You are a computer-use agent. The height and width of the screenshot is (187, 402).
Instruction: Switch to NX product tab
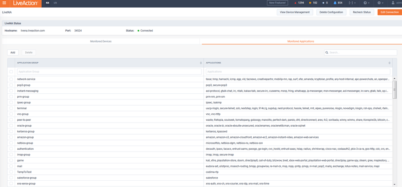click(47, 3)
